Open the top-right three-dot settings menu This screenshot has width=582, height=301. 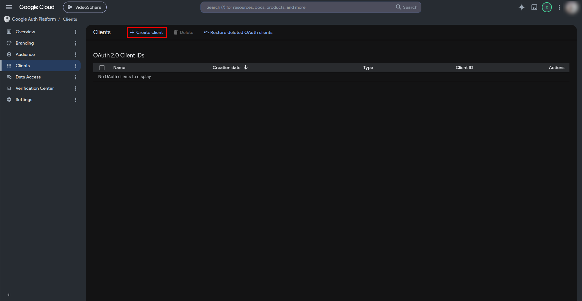click(x=559, y=7)
